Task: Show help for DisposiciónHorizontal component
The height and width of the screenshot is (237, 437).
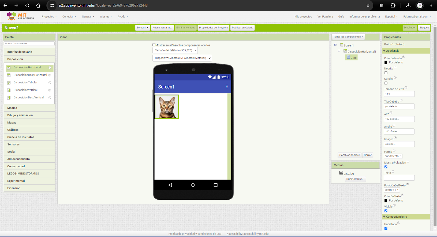Action: (x=50, y=68)
